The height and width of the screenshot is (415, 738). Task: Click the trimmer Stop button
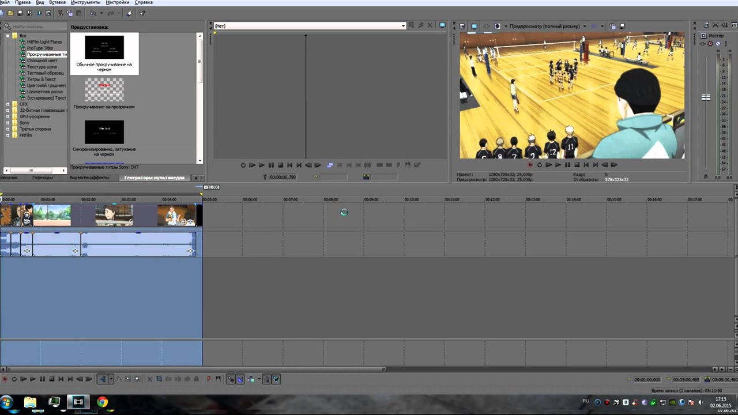[280, 165]
